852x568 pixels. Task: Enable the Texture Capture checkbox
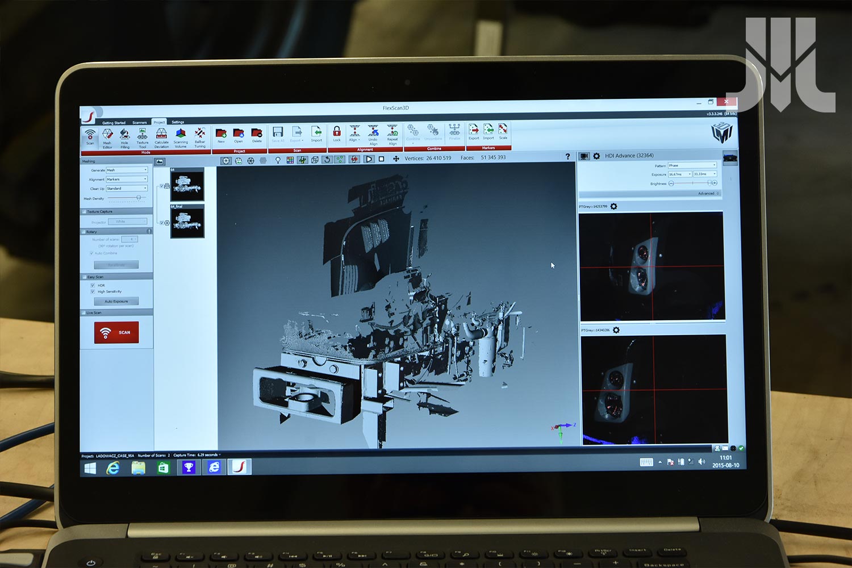point(84,211)
